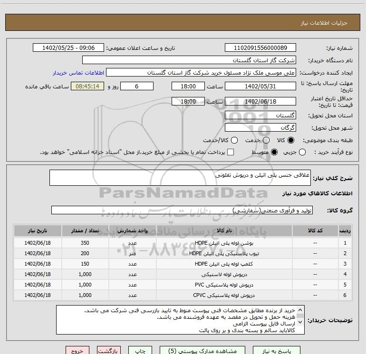Click the گروه کالا field
This screenshot has height=354, width=366.
click(182, 210)
